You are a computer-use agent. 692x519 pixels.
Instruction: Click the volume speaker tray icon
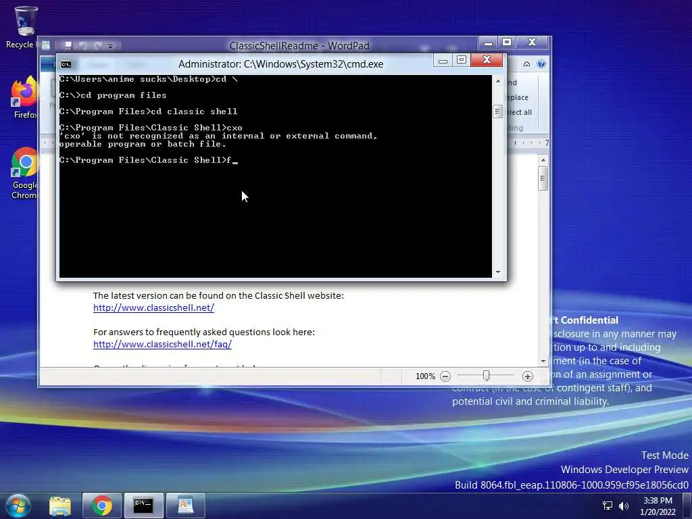click(624, 505)
